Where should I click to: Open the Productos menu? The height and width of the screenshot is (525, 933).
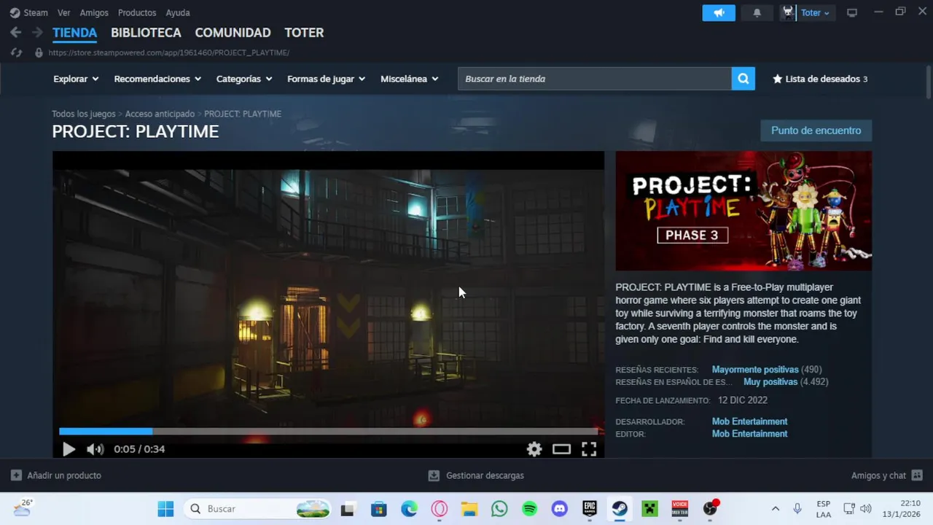(137, 12)
